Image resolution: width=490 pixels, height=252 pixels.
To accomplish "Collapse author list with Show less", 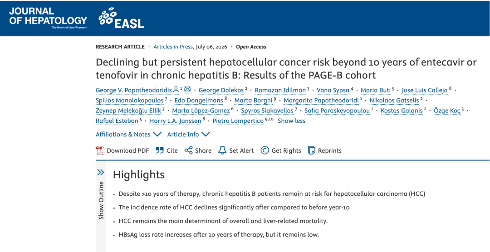I will [292, 121].
